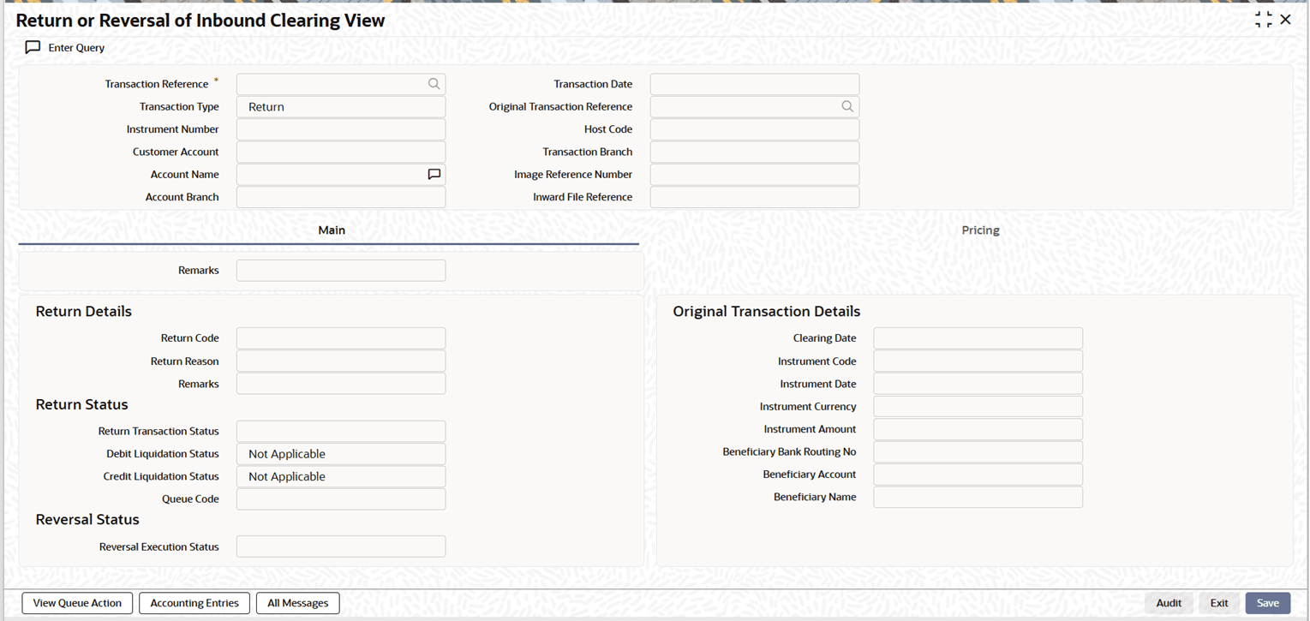Image resolution: width=1310 pixels, height=621 pixels.
Task: Select the Customer Account field
Action: pos(341,152)
